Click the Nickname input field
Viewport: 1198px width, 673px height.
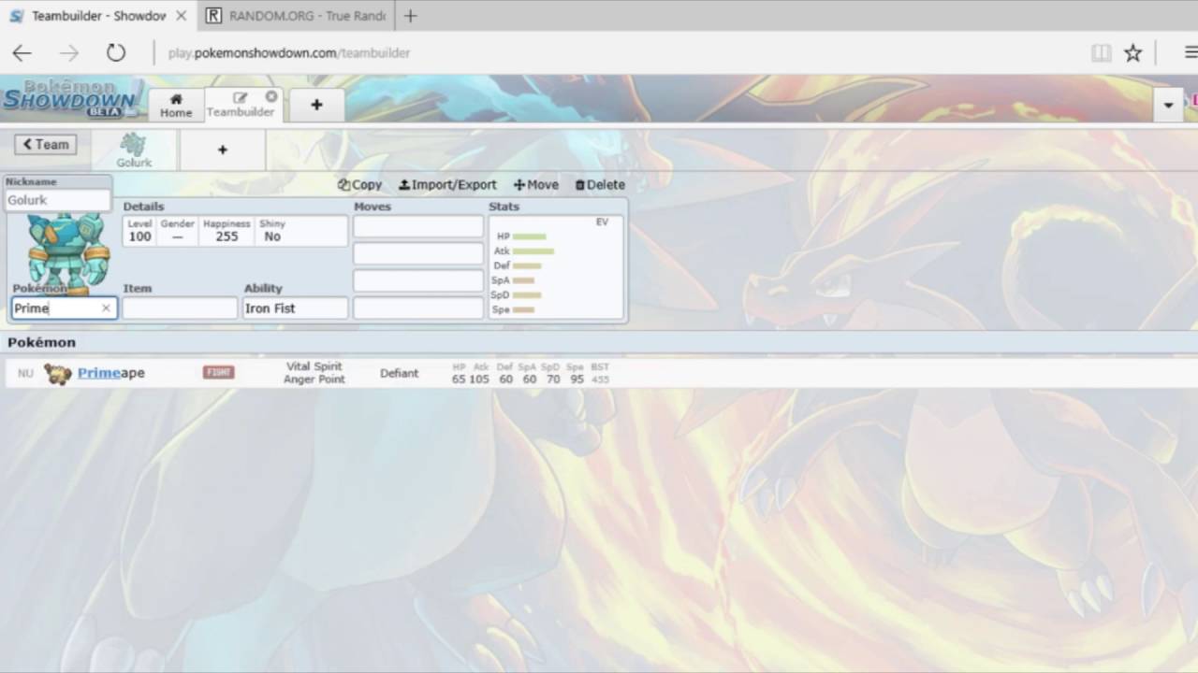click(x=58, y=200)
